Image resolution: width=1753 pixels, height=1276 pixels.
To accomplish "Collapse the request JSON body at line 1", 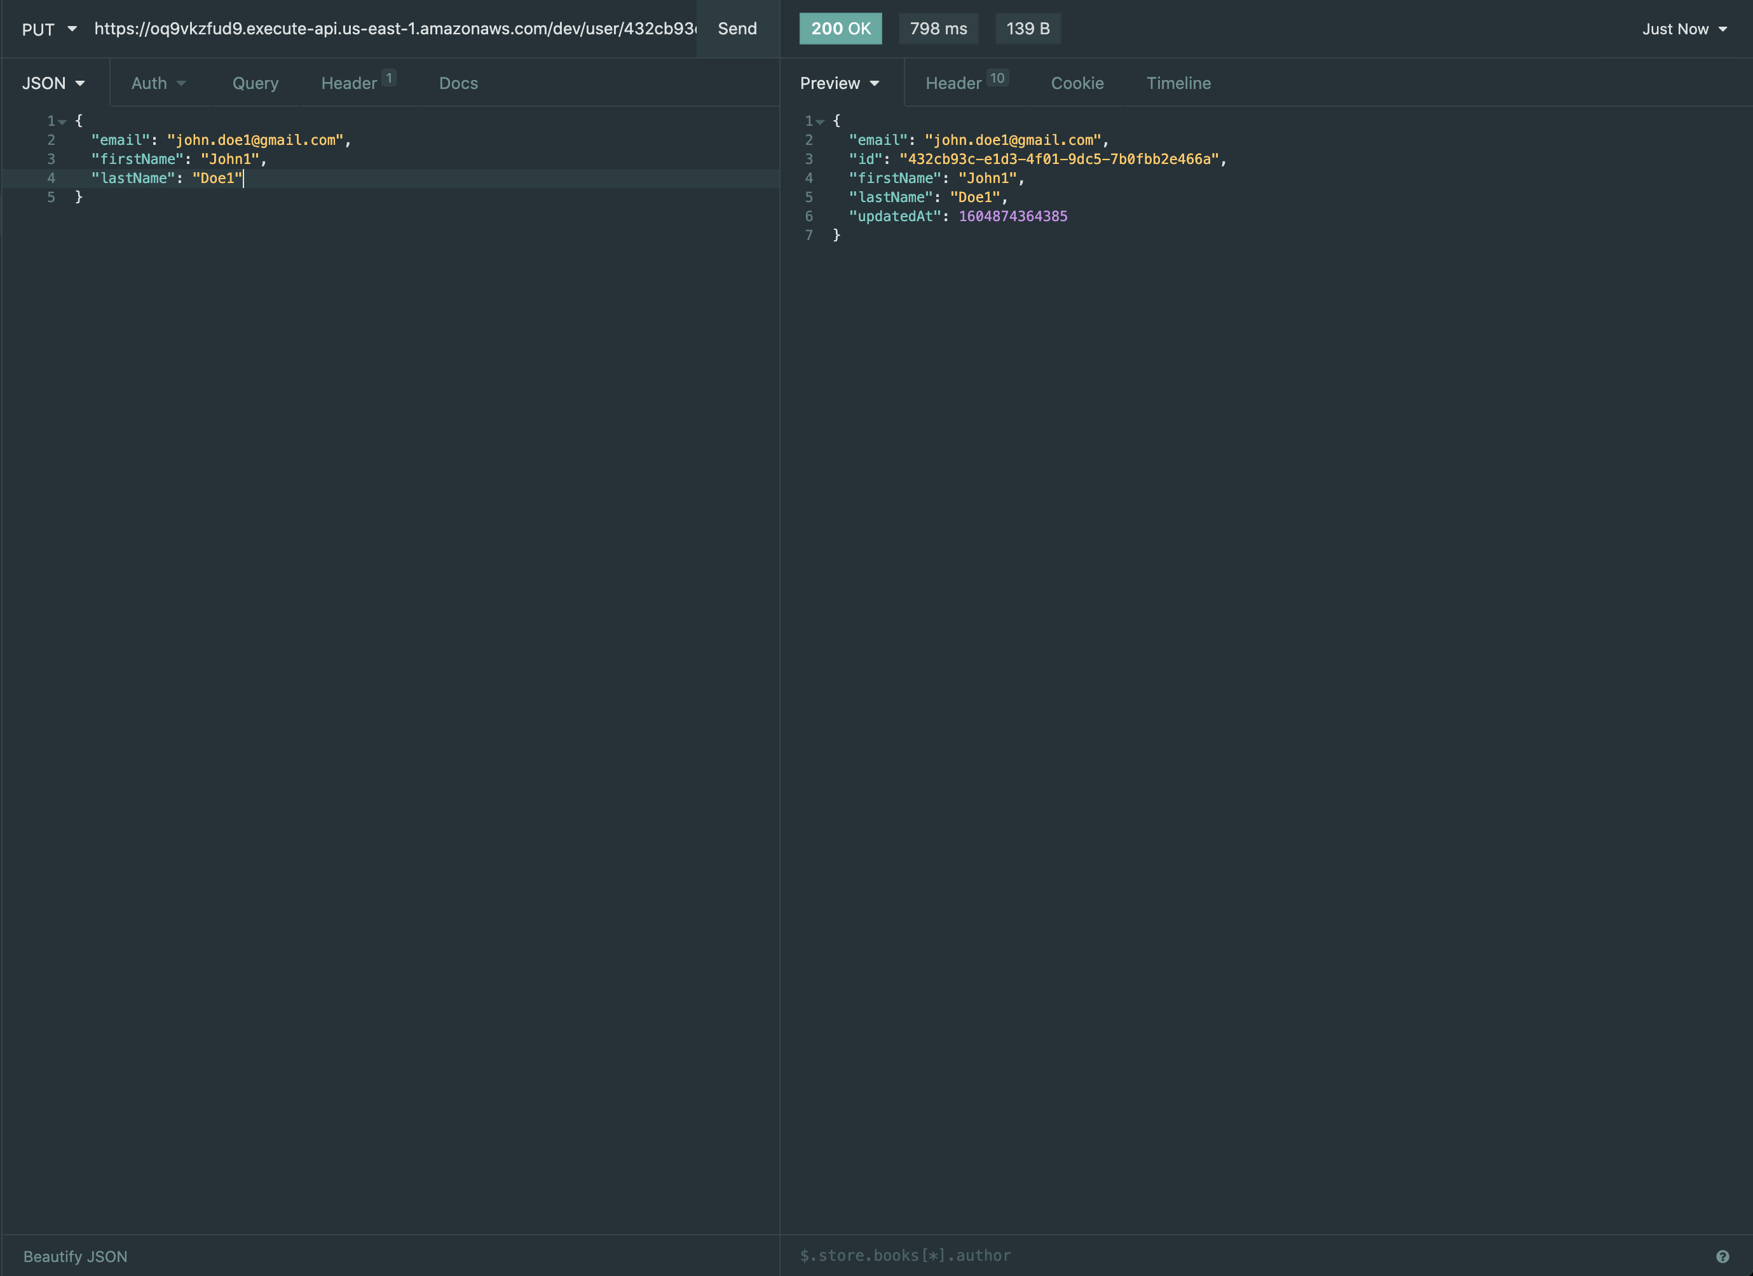I will click(62, 121).
